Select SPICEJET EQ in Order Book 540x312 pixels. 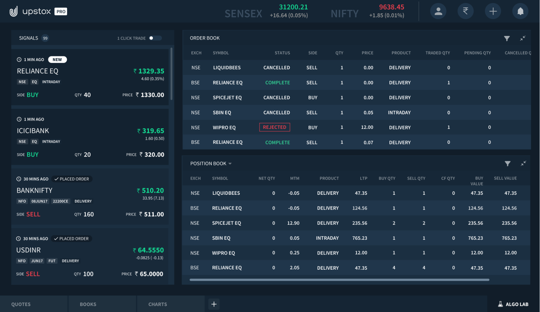click(227, 98)
